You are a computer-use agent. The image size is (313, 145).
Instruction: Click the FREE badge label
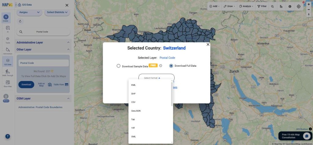click(153, 65)
